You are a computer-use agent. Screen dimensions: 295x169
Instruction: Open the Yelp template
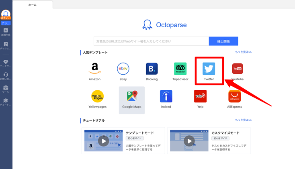pyautogui.click(x=200, y=99)
